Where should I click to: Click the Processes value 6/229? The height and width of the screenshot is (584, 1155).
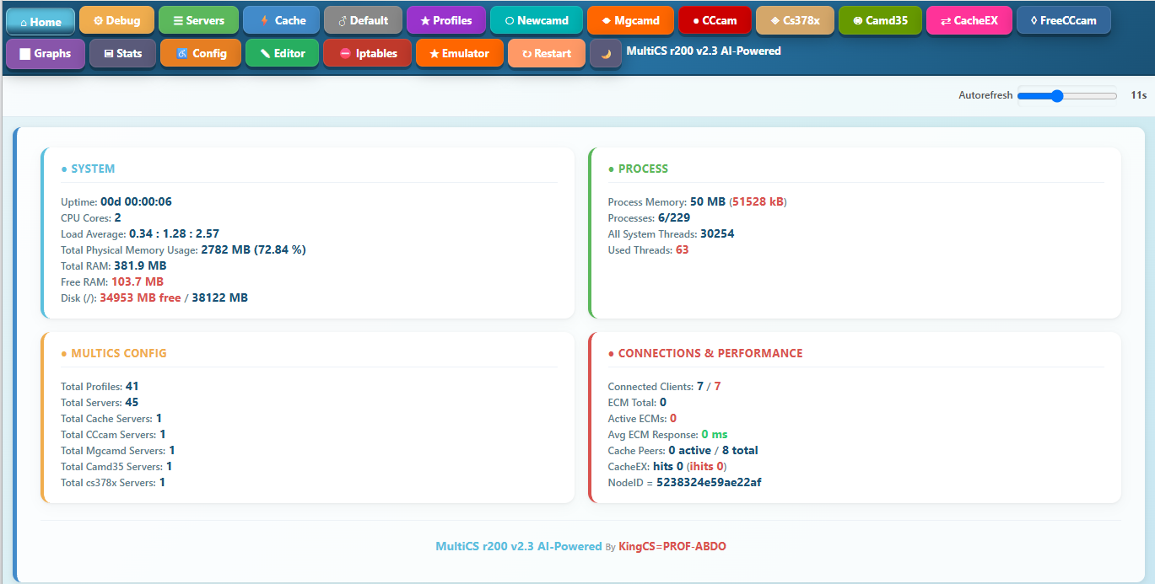674,217
